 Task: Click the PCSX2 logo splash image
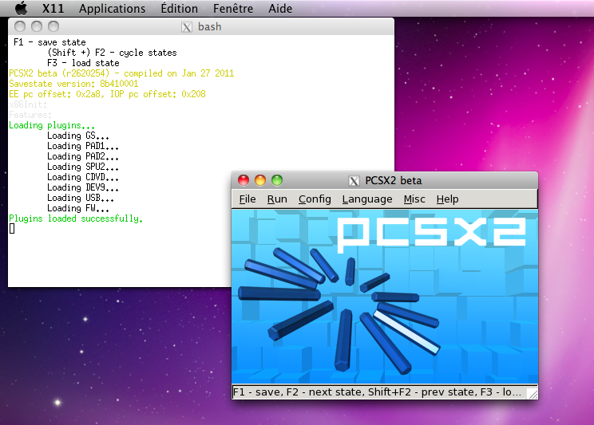385,297
